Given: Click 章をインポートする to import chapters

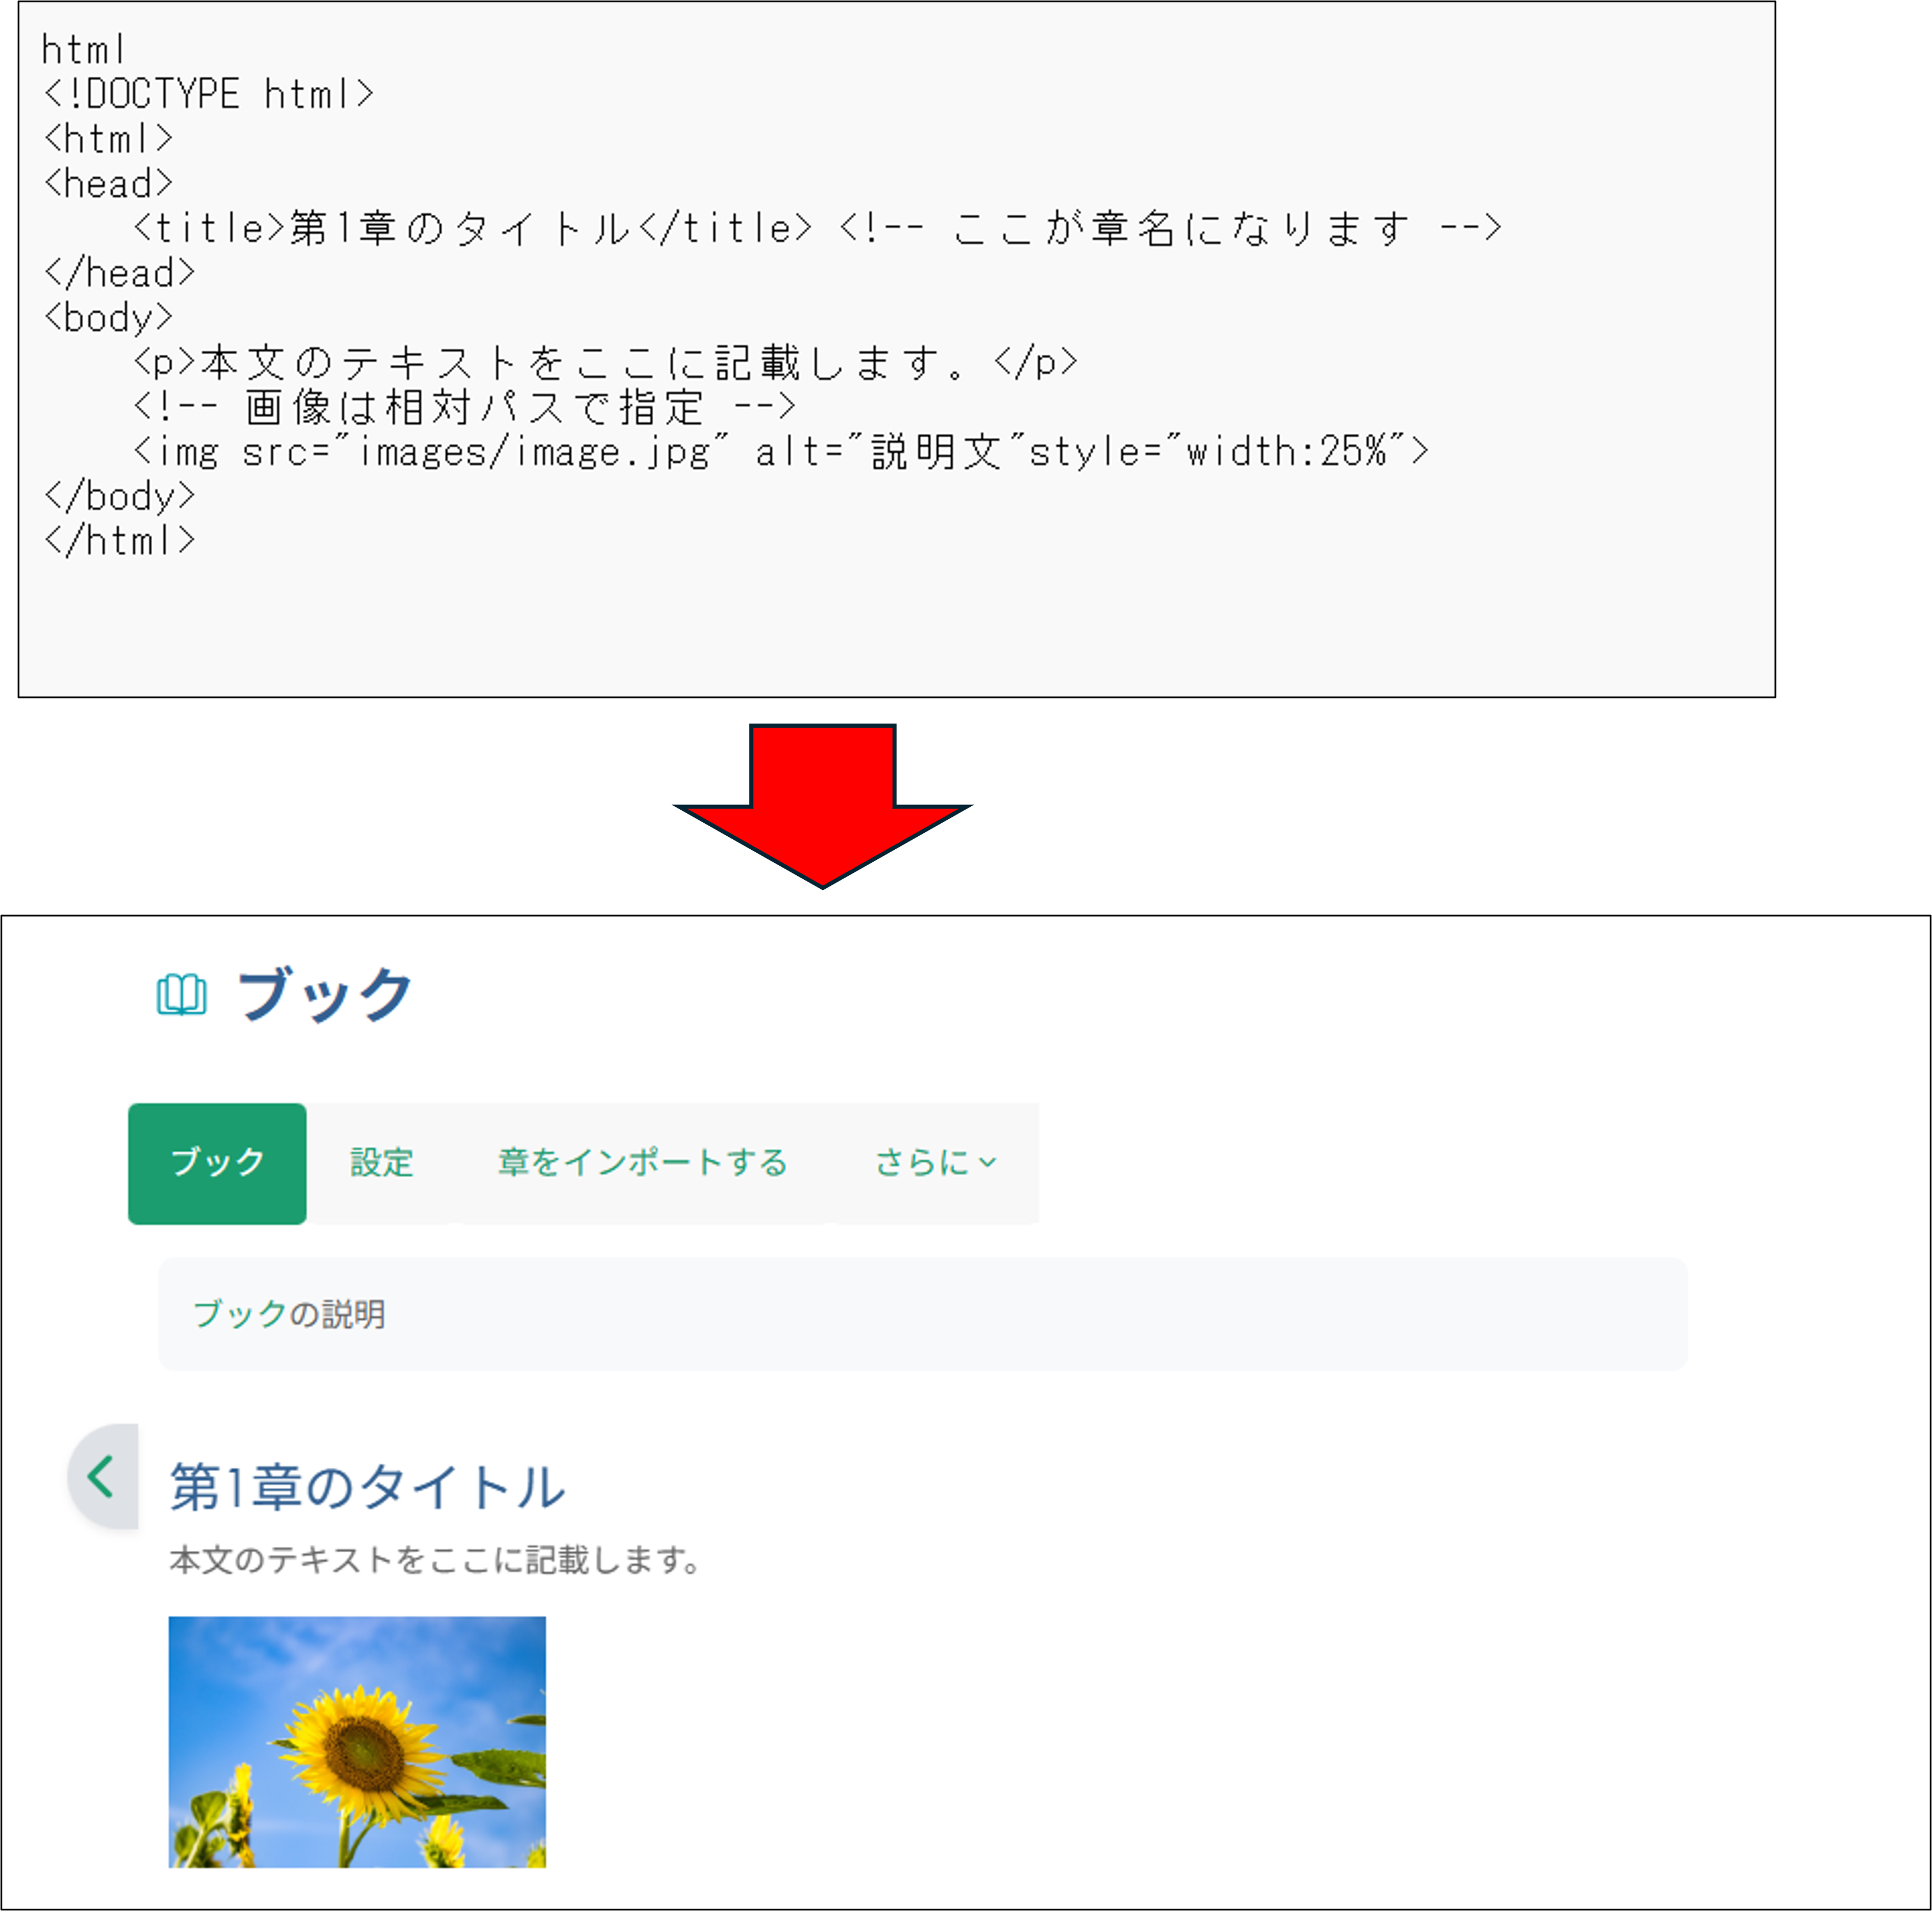Looking at the screenshot, I should pos(642,1163).
